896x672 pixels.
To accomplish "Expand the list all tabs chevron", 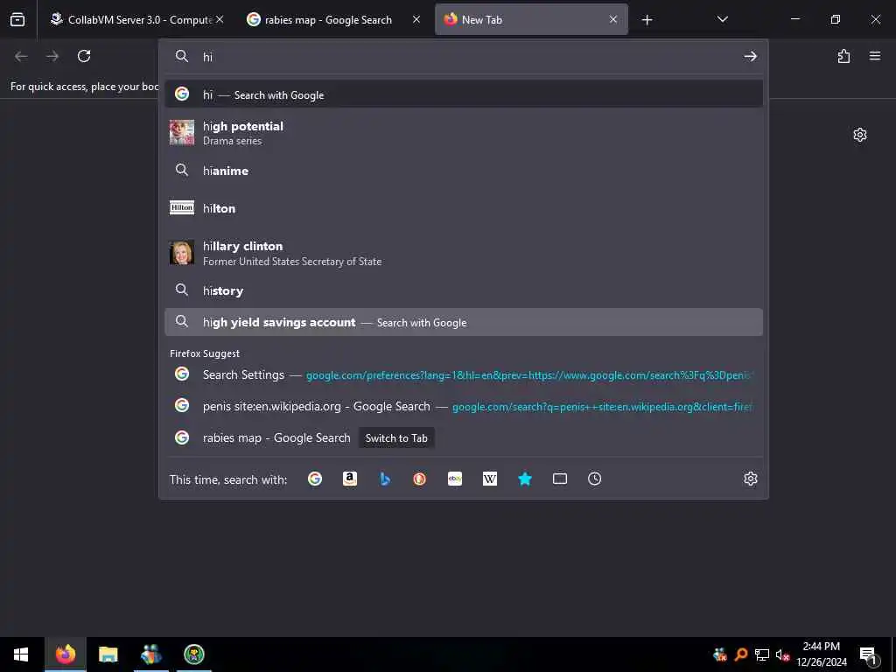I will click(722, 19).
